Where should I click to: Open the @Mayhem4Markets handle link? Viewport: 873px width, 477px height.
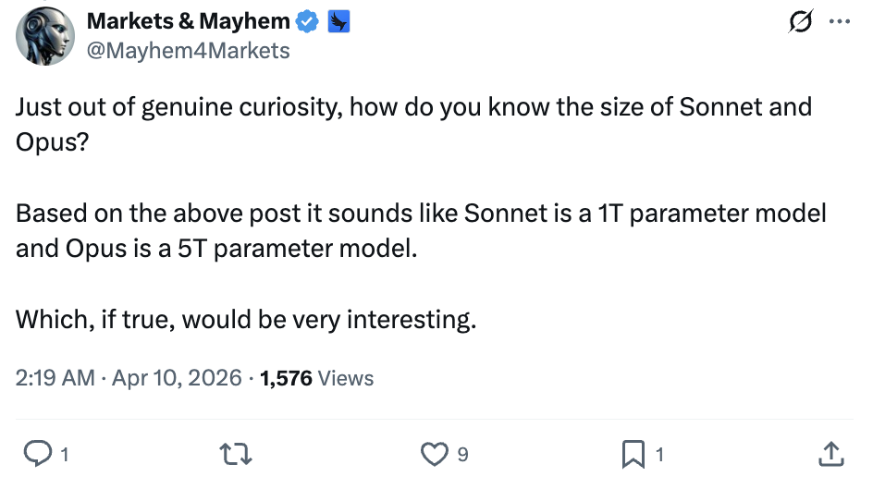[x=188, y=50]
